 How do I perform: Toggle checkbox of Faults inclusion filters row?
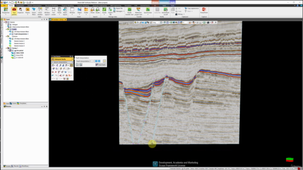13,32
